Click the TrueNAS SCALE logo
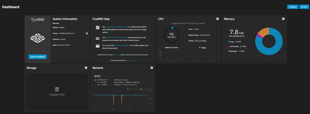Image resolution: width=310 pixels, height=114 pixels. point(38,20)
